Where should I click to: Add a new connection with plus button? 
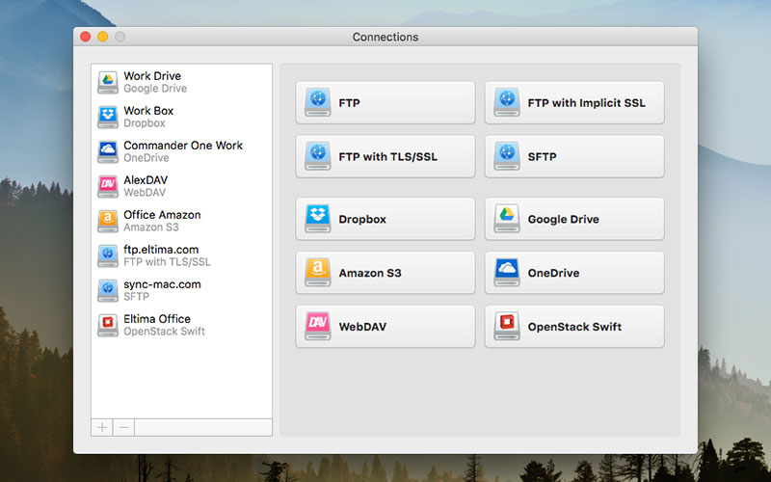click(102, 427)
